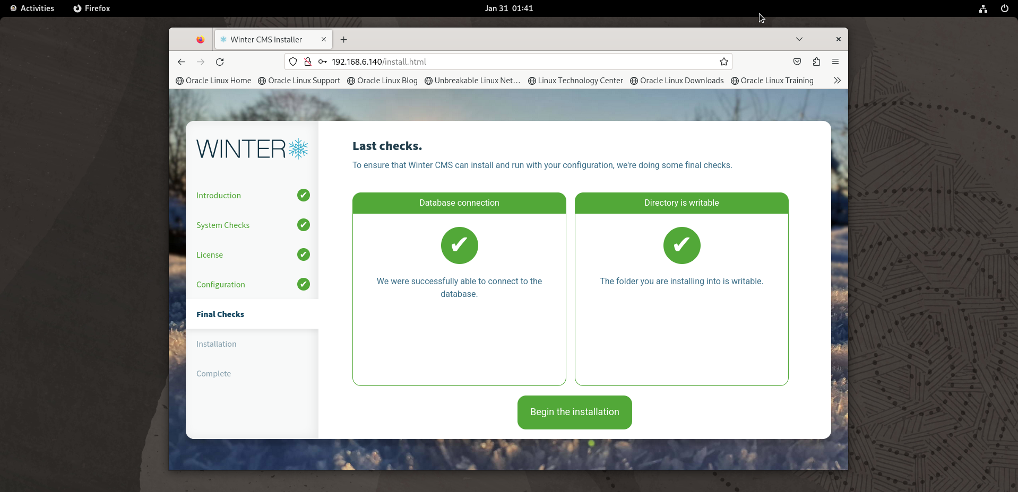This screenshot has height=492, width=1018.
Task: Click Begin the installation button
Action: tap(575, 412)
